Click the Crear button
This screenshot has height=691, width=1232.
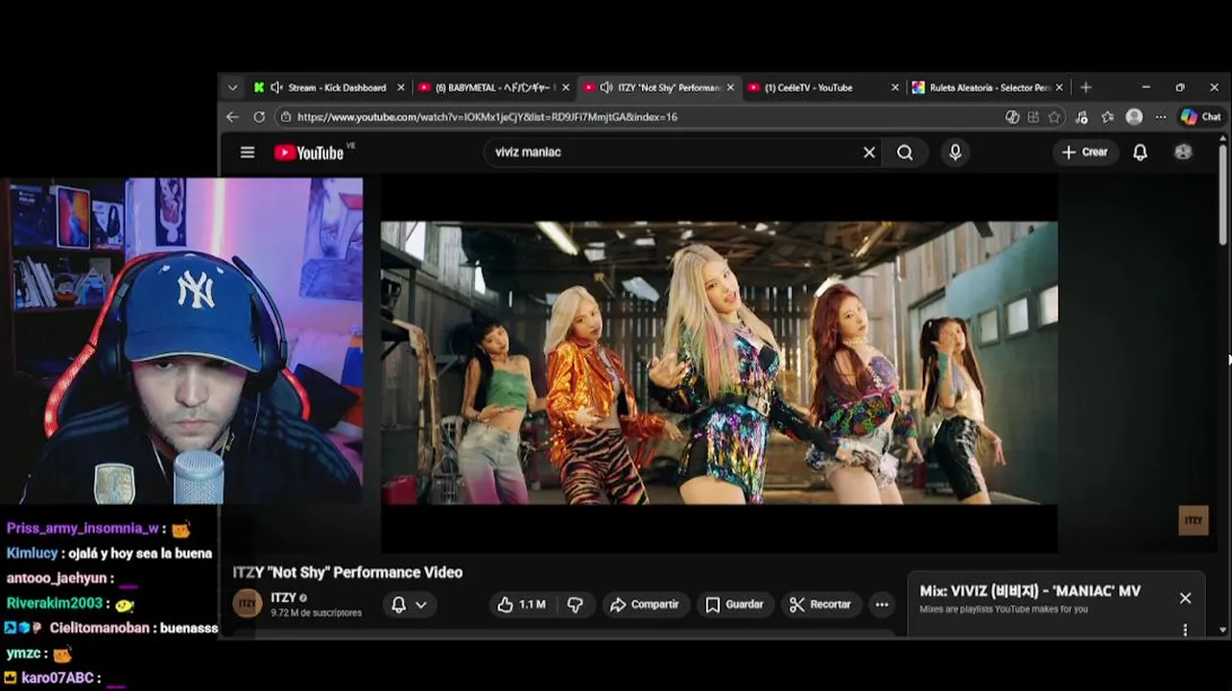coord(1084,153)
